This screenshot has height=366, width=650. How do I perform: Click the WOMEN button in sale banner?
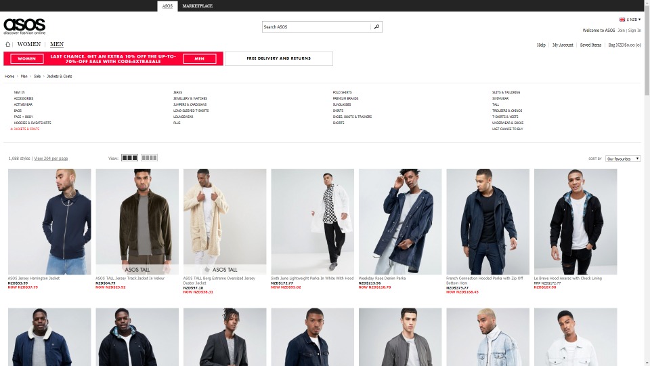27,58
